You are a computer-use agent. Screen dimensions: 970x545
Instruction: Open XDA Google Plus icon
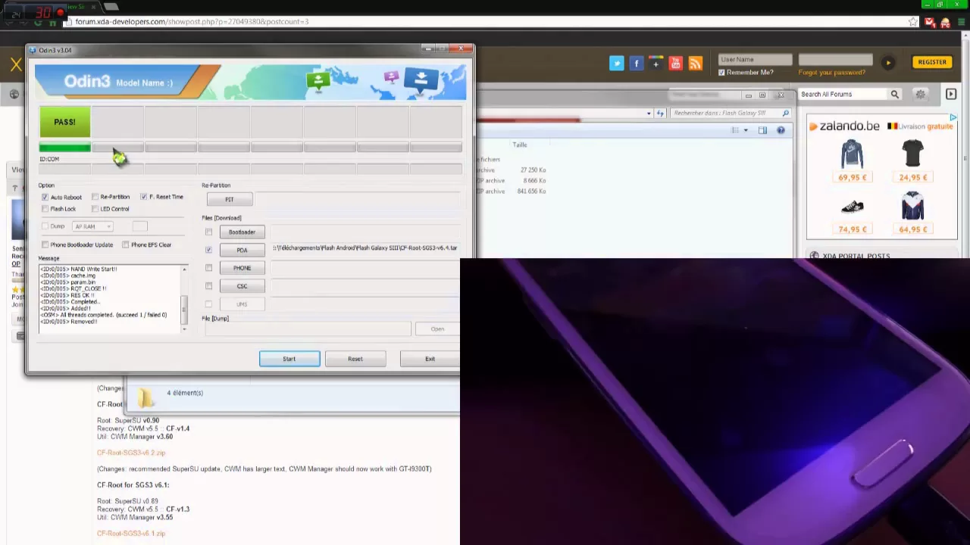point(656,64)
